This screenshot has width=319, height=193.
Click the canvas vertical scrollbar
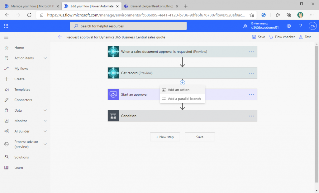pyautogui.click(x=317, y=114)
